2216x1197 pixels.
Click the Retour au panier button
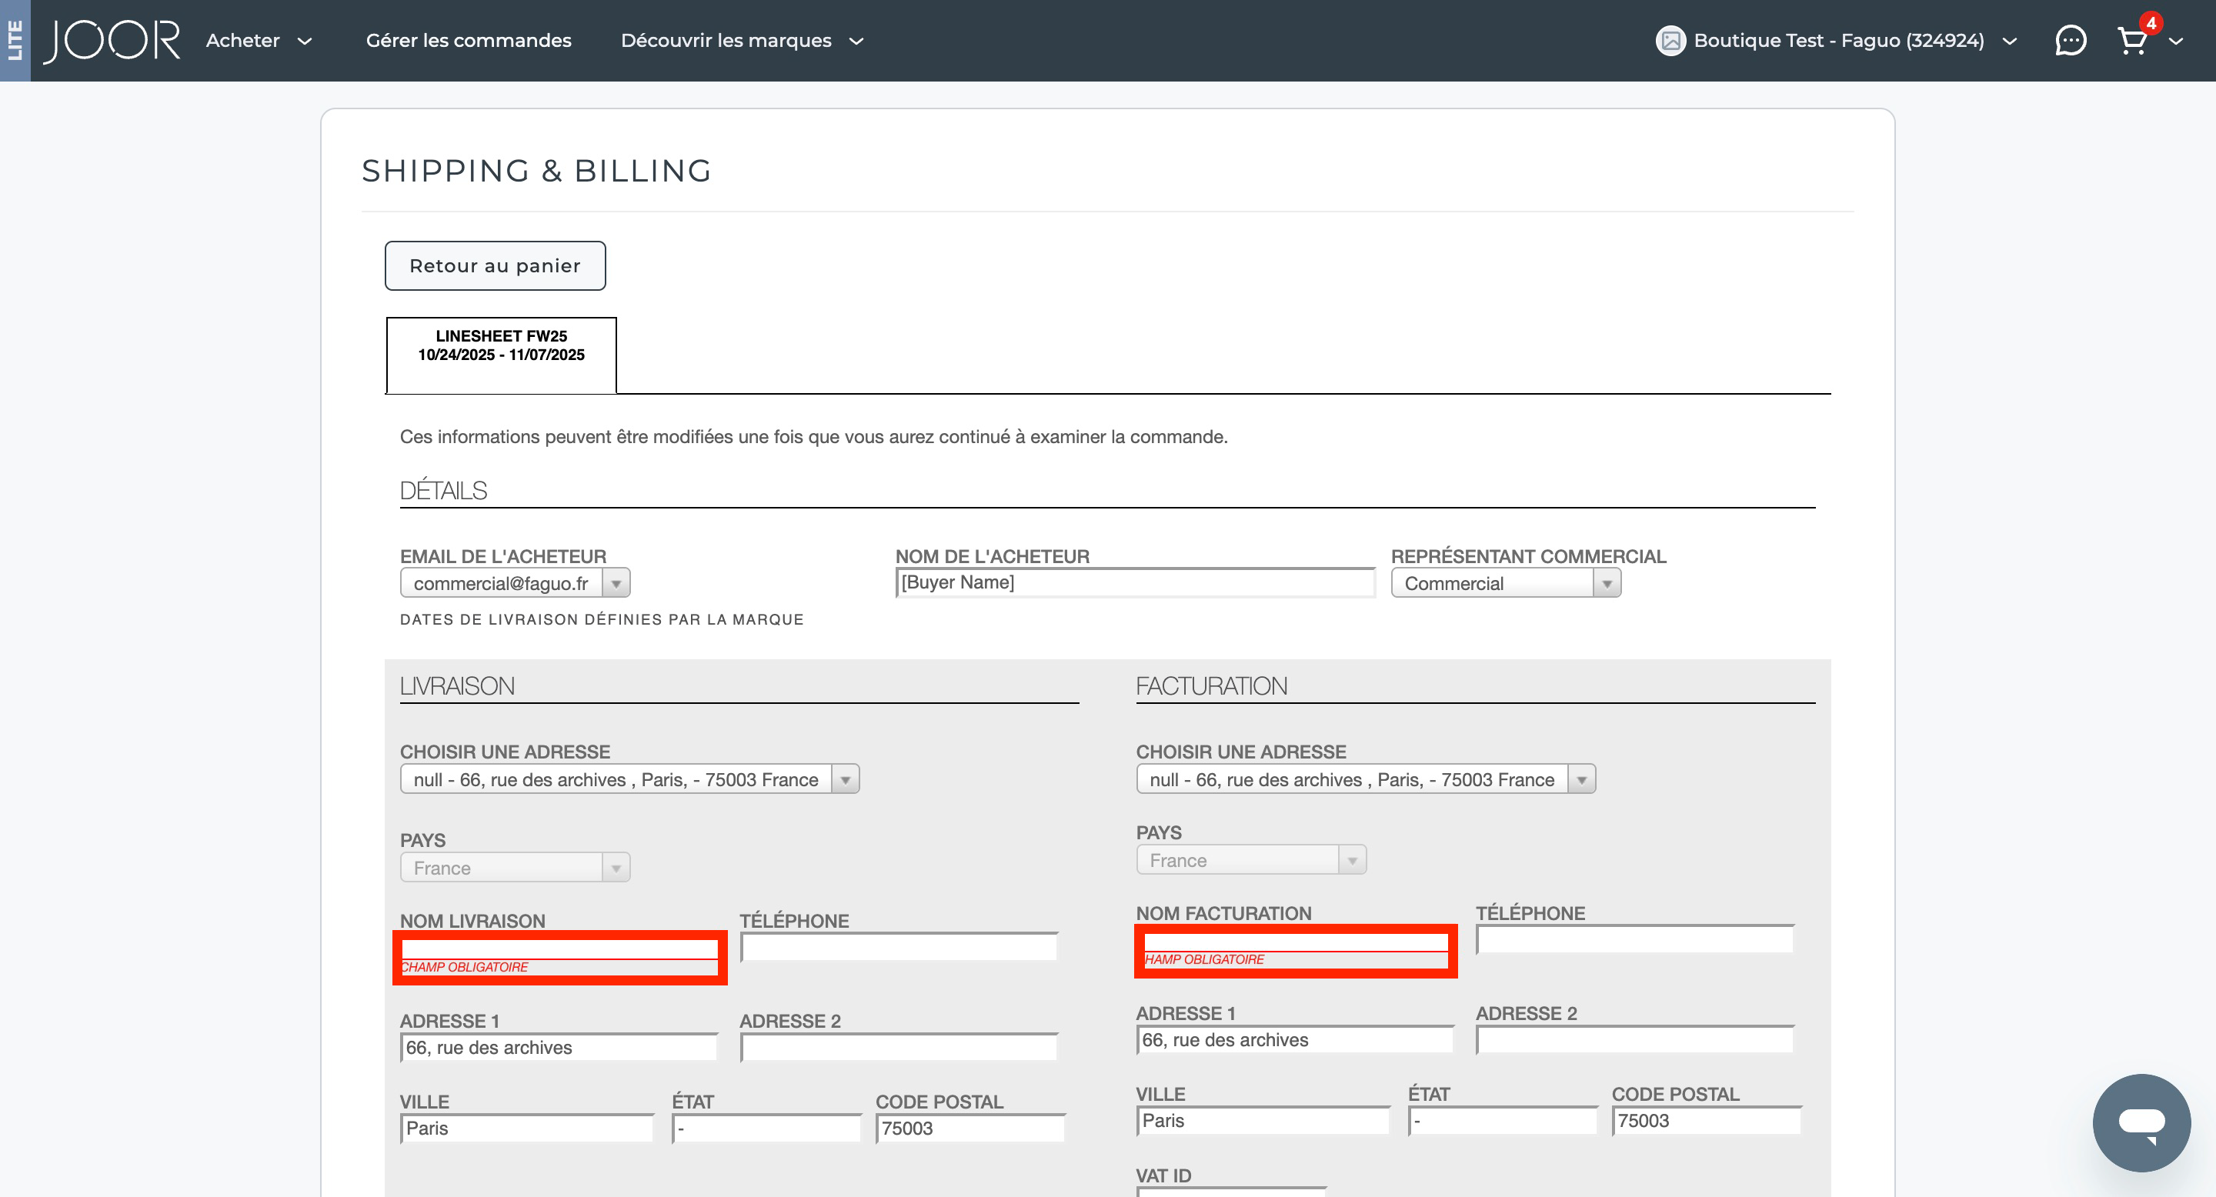pos(495,265)
